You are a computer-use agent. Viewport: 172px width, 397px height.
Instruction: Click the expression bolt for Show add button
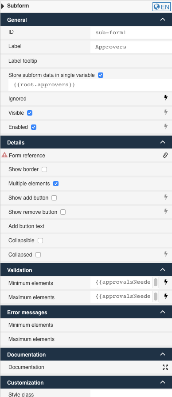pos(166,197)
